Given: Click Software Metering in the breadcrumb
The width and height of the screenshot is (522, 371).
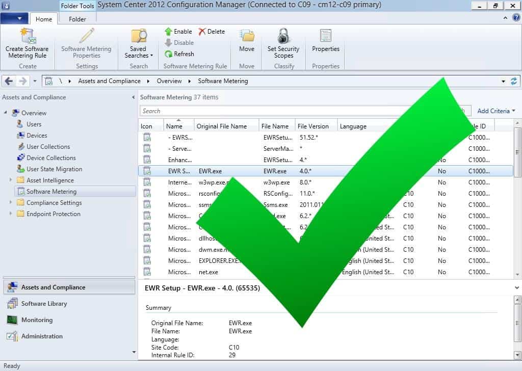Looking at the screenshot, I should [223, 81].
